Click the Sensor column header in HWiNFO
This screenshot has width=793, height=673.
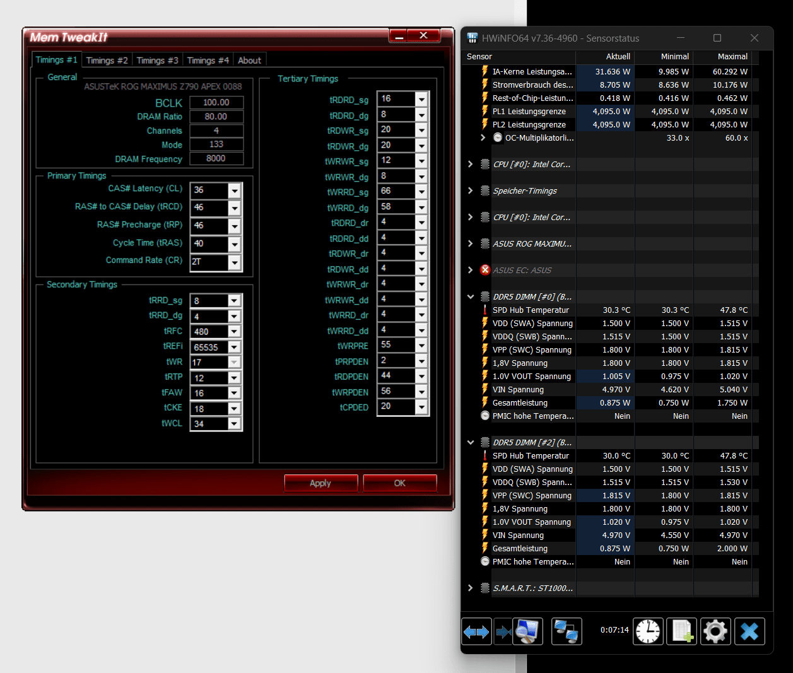click(x=519, y=57)
